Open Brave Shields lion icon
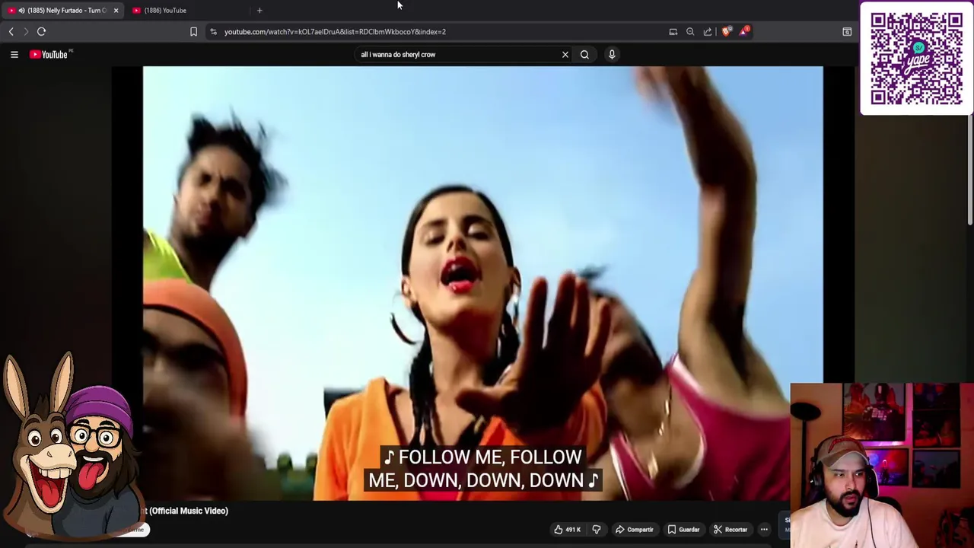Viewport: 974px width, 548px height. (727, 31)
